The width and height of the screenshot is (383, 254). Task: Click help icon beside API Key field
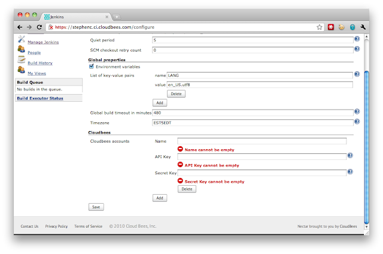[x=349, y=156]
